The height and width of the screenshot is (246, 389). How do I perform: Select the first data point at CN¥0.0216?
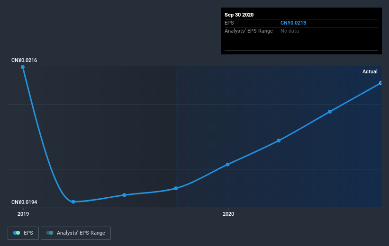pos(23,67)
